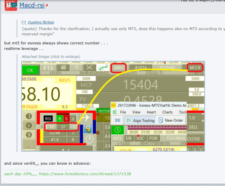Click the clock icon below the dollar sign
The image size is (225, 186).
click(89, 139)
